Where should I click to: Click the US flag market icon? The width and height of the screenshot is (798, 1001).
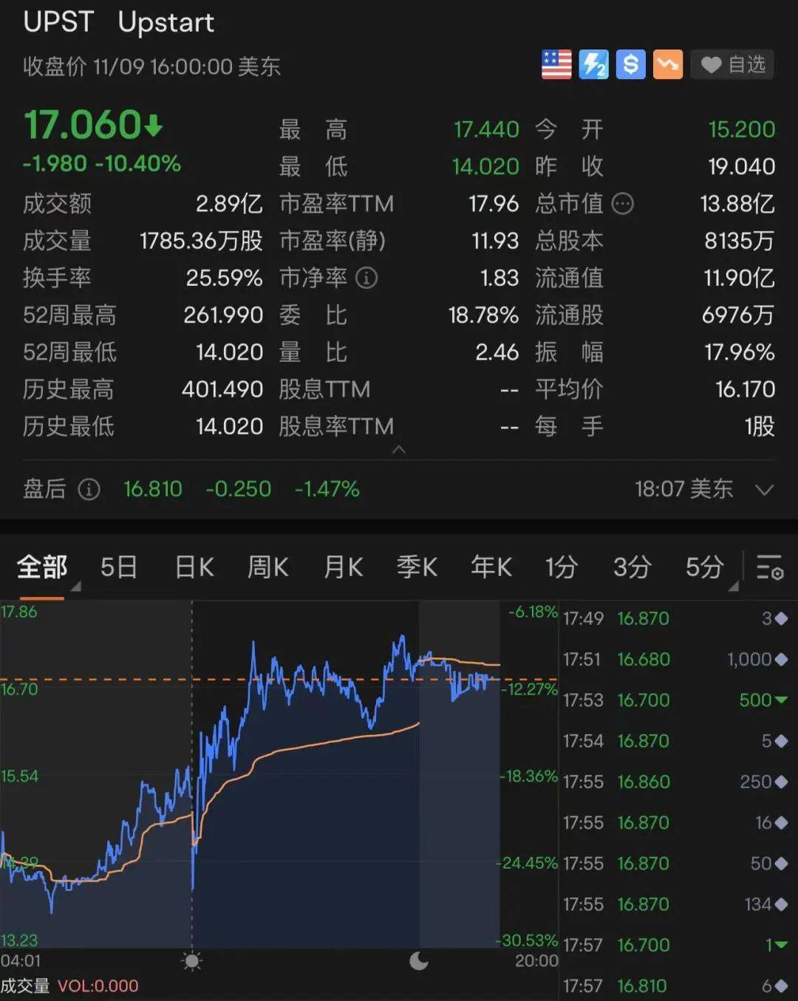pyautogui.click(x=556, y=65)
